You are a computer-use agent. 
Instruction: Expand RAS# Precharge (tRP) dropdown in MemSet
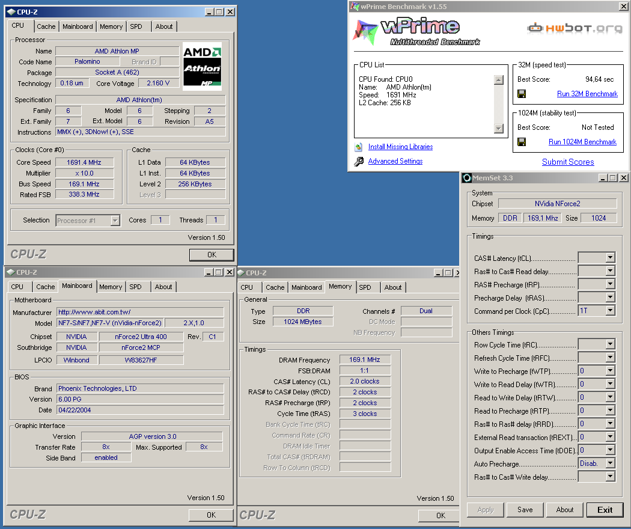pos(611,284)
